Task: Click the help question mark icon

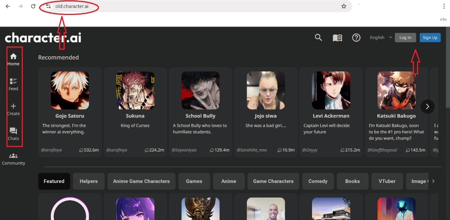Action: point(356,37)
